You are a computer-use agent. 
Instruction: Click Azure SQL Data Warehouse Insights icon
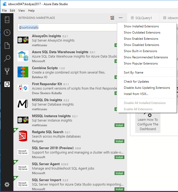23,56
